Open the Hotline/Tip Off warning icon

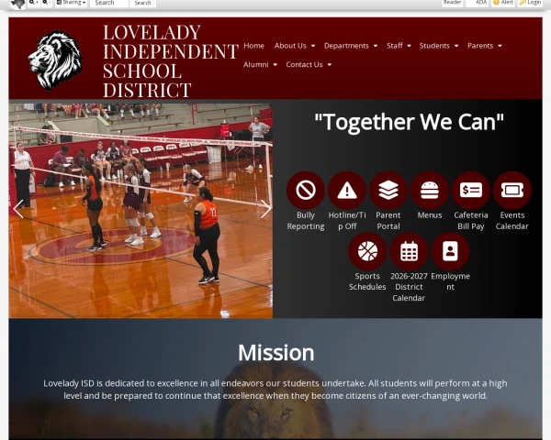click(x=347, y=190)
